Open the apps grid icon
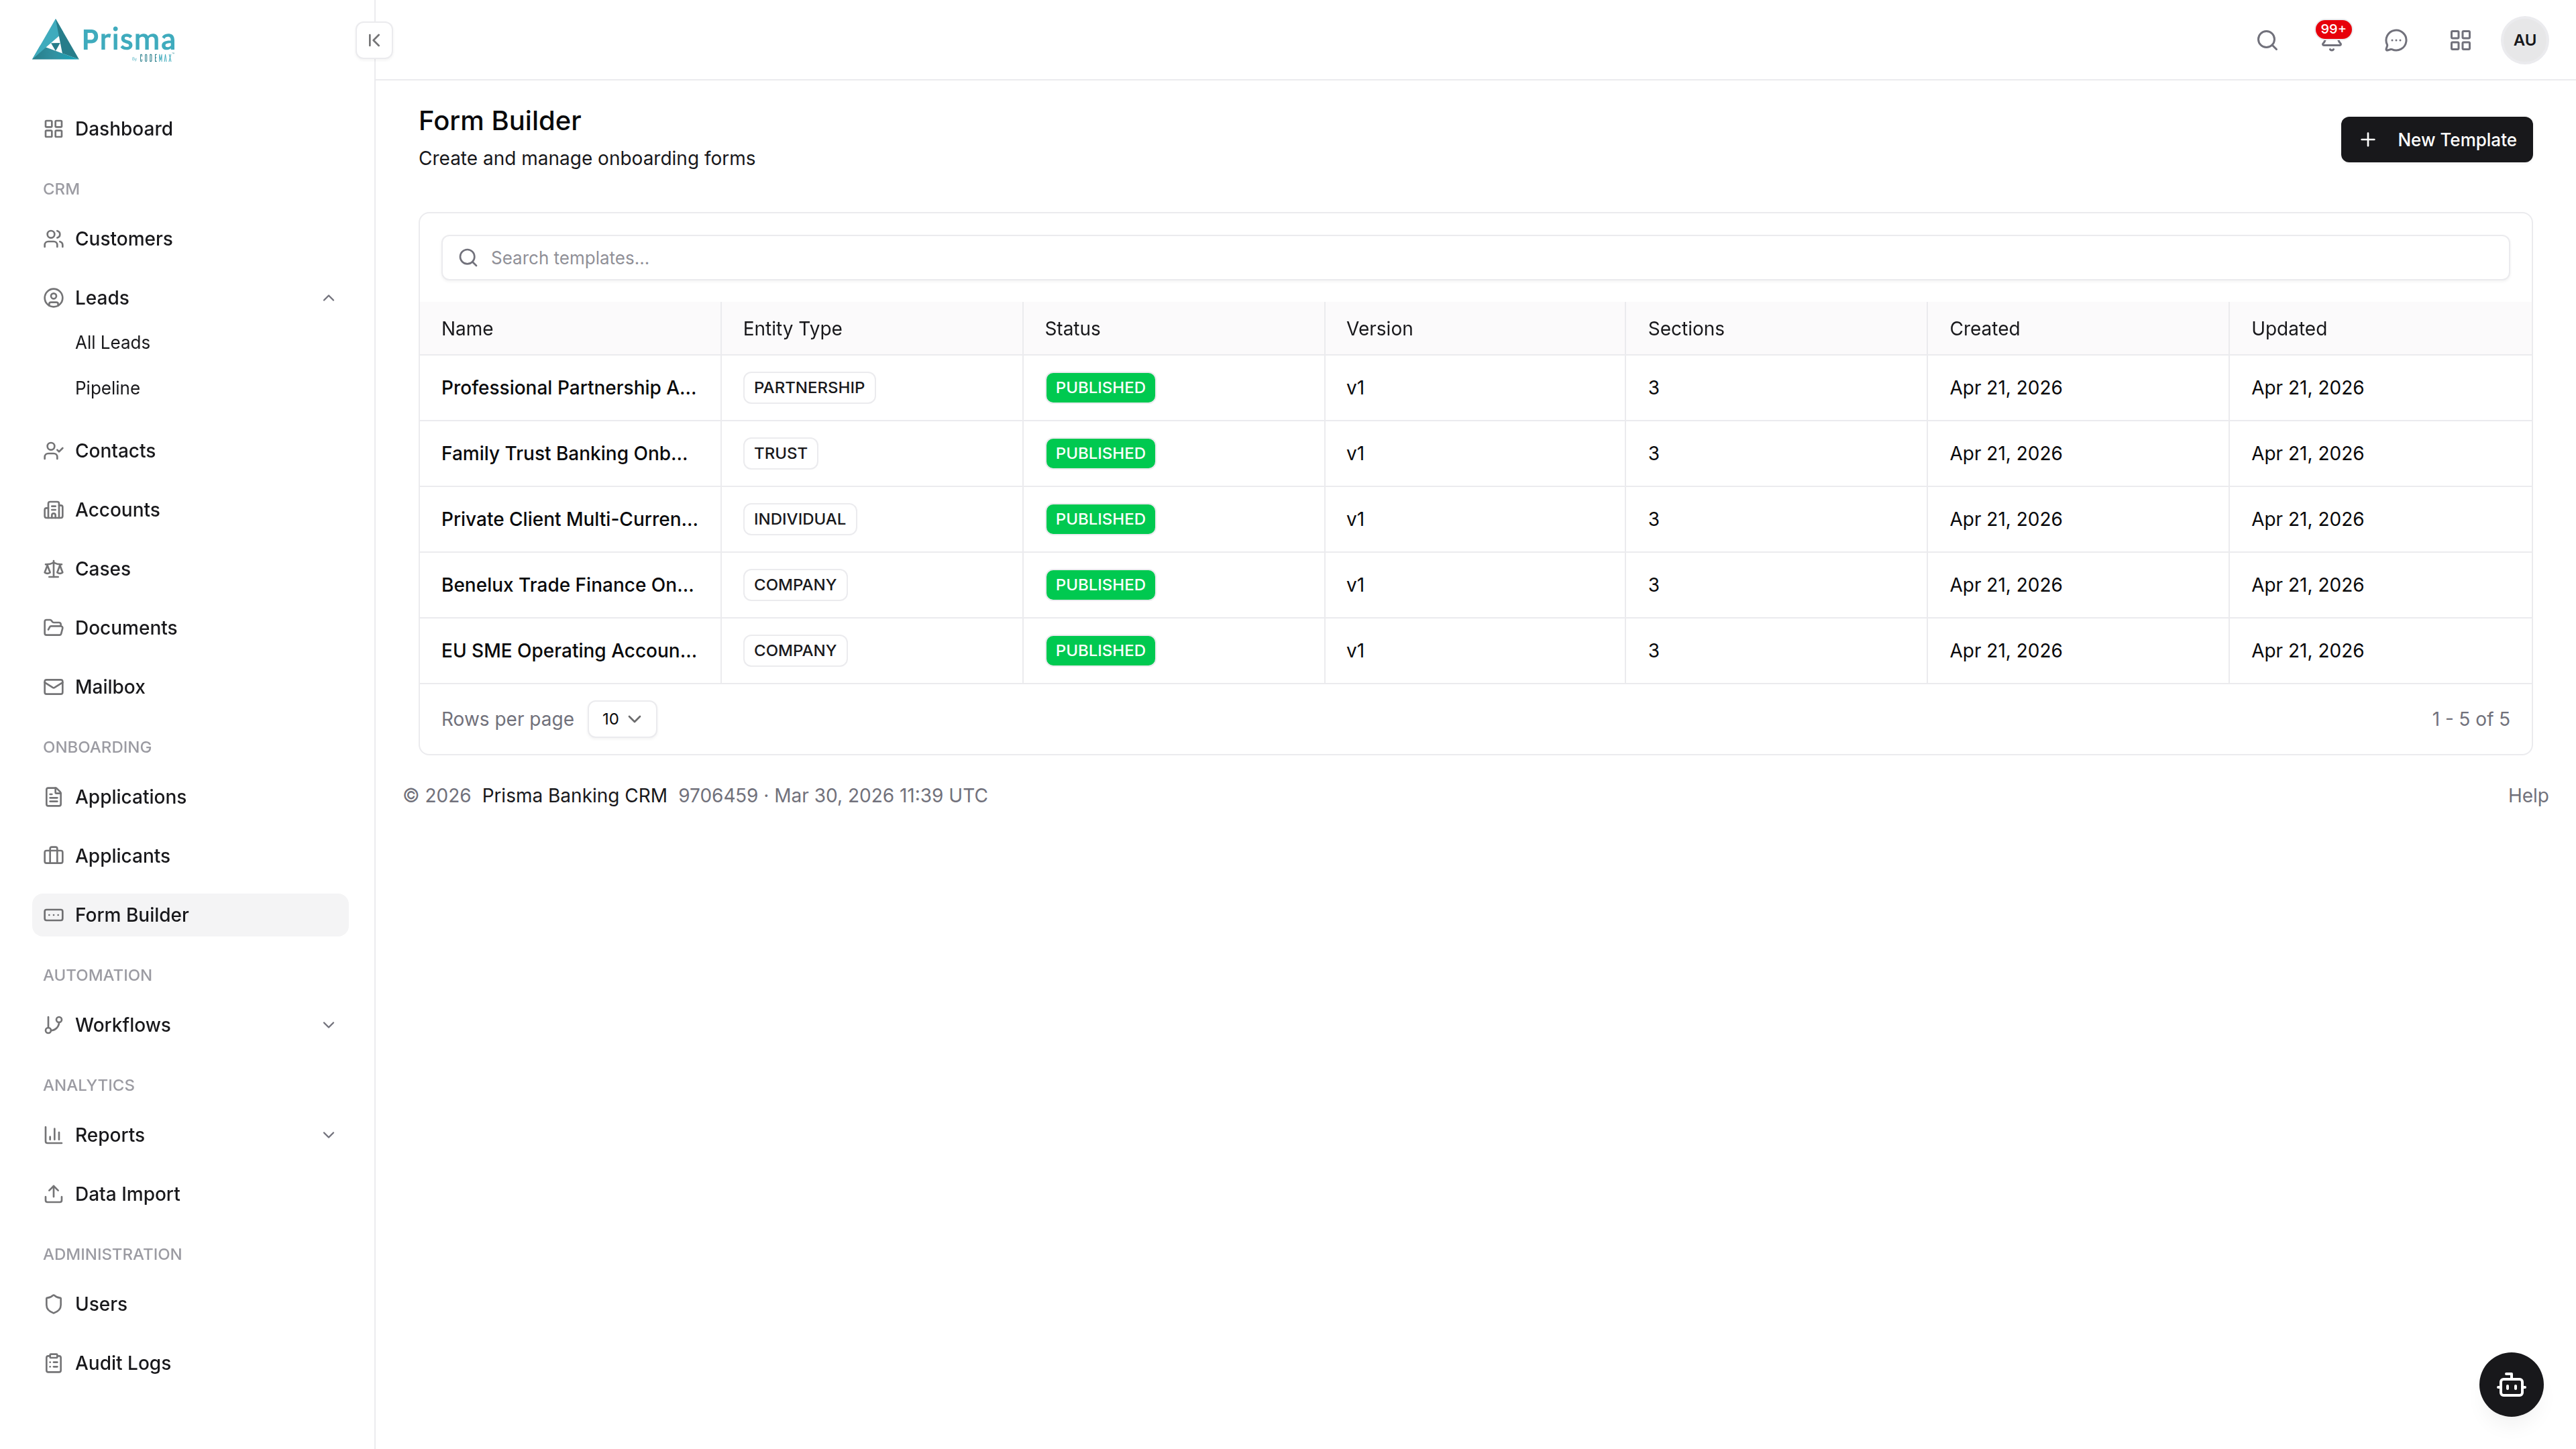This screenshot has height=1449, width=2576. pyautogui.click(x=2460, y=40)
